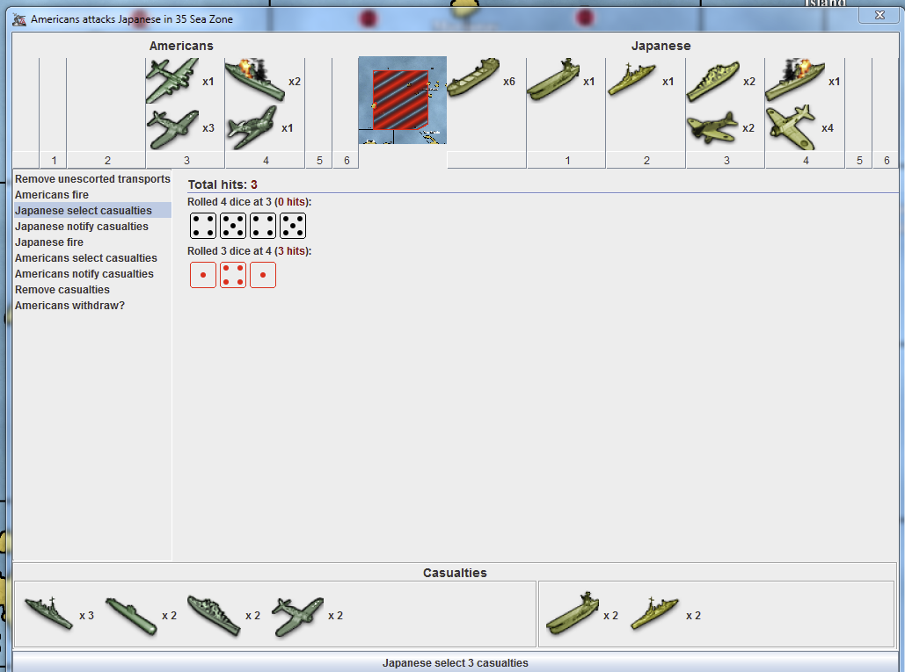Select the "Americans fire" step in the list

coord(52,195)
